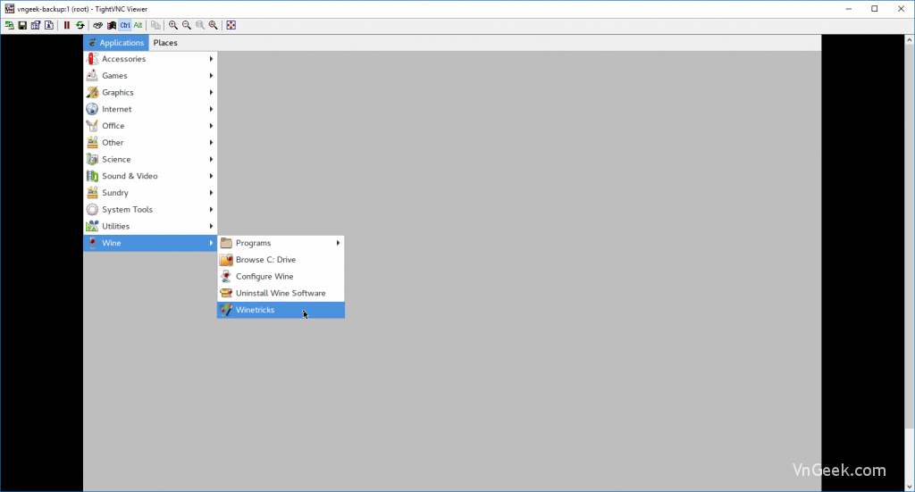Click the New connection toolbar icon
The image size is (915, 492).
point(9,25)
